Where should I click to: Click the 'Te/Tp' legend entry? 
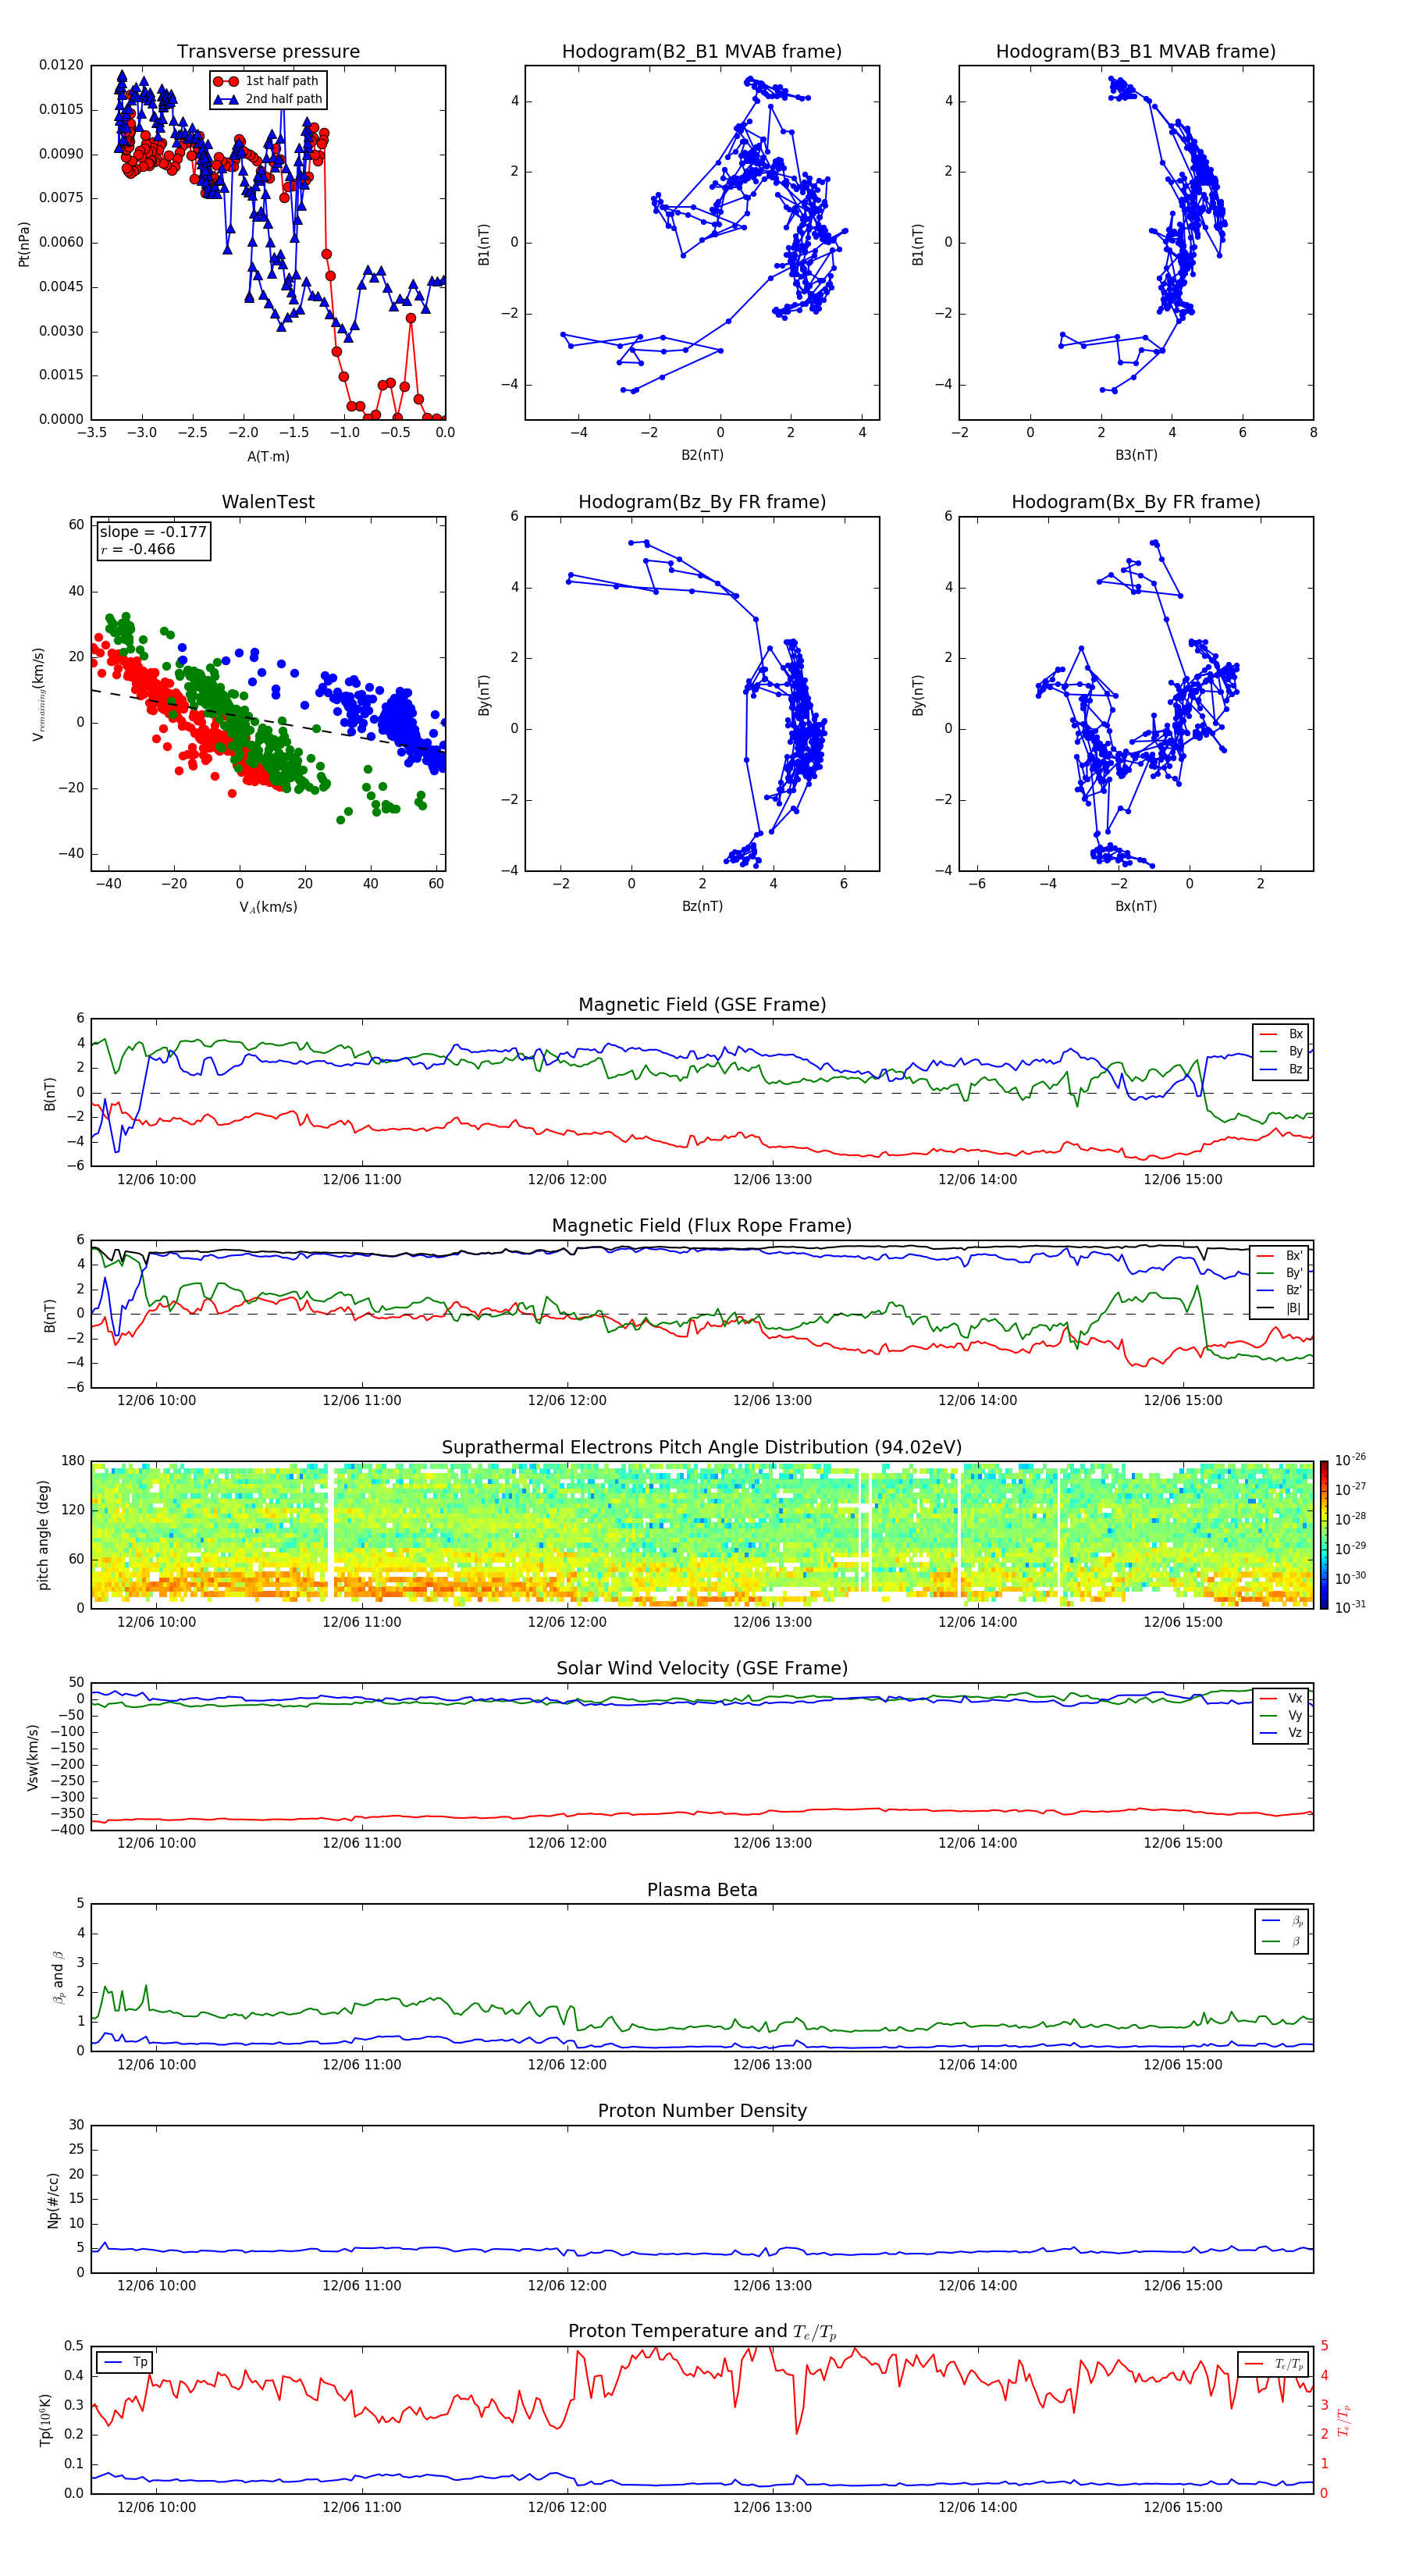pyautogui.click(x=1274, y=2364)
